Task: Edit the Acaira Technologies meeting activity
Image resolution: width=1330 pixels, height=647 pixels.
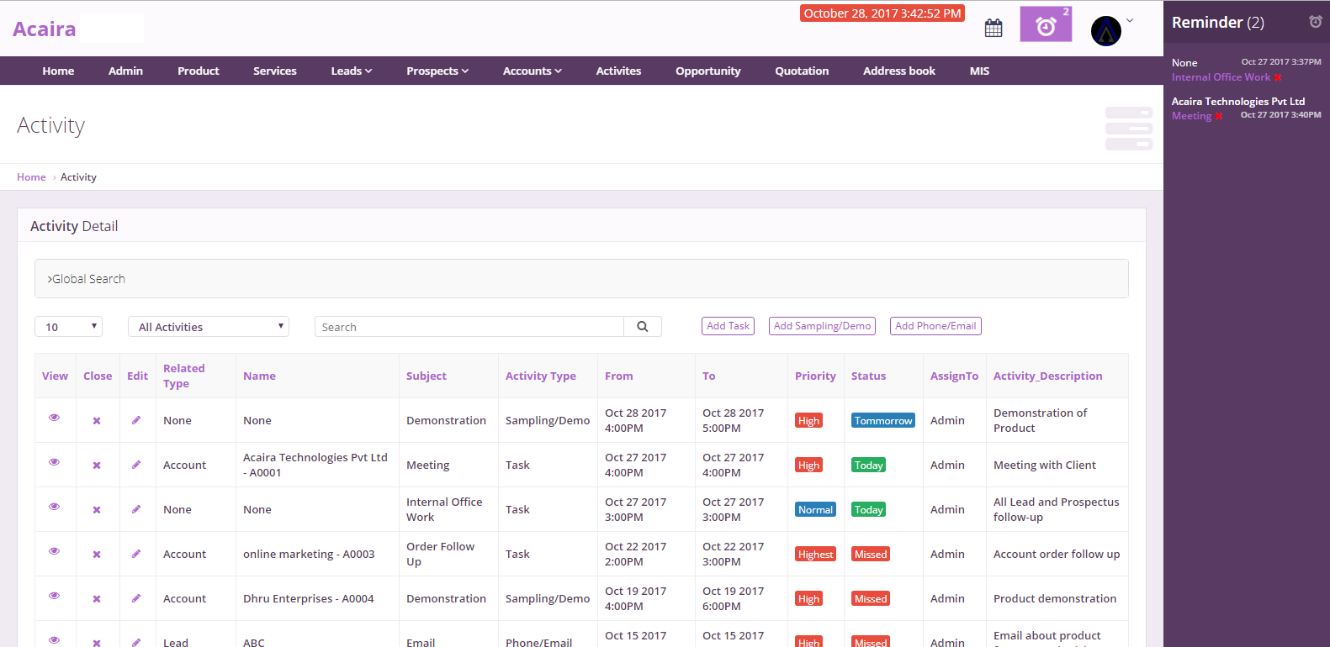Action: (x=136, y=465)
